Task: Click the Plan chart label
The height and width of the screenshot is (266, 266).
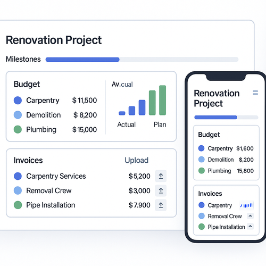Action: click(160, 124)
